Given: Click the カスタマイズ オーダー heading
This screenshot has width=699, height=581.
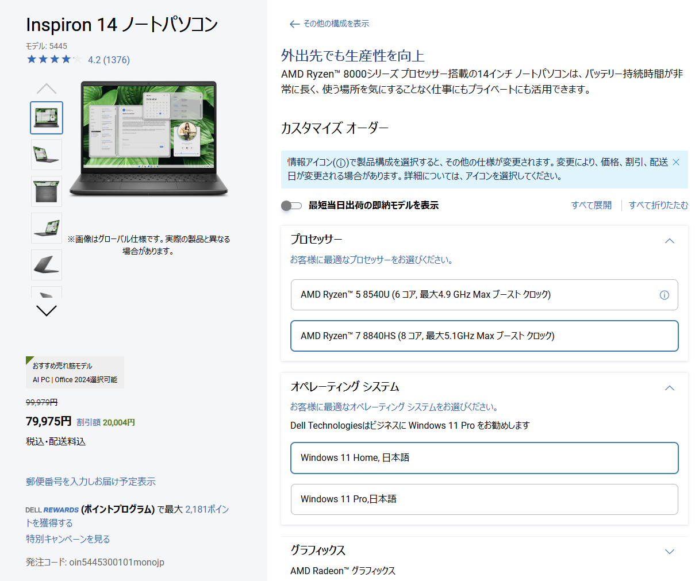Looking at the screenshot, I should click(x=335, y=128).
